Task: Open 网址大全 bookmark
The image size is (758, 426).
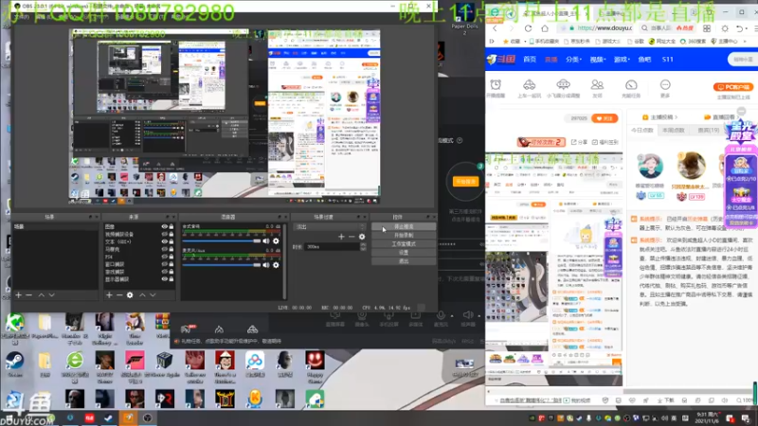Action: point(662,42)
